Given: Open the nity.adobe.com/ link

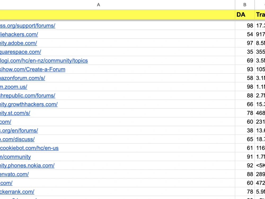Looking at the screenshot, I should tap(19, 43).
